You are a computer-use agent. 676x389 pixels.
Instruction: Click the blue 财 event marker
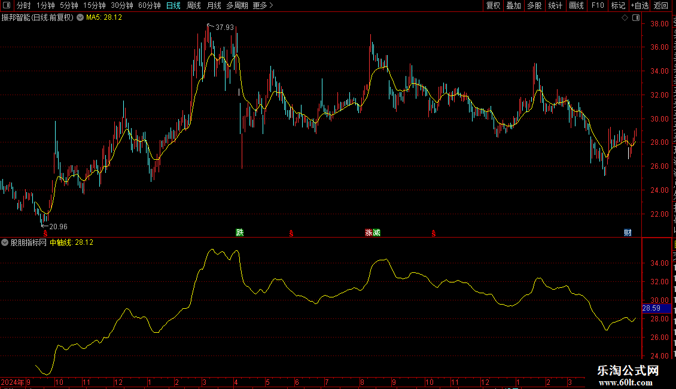click(x=628, y=232)
